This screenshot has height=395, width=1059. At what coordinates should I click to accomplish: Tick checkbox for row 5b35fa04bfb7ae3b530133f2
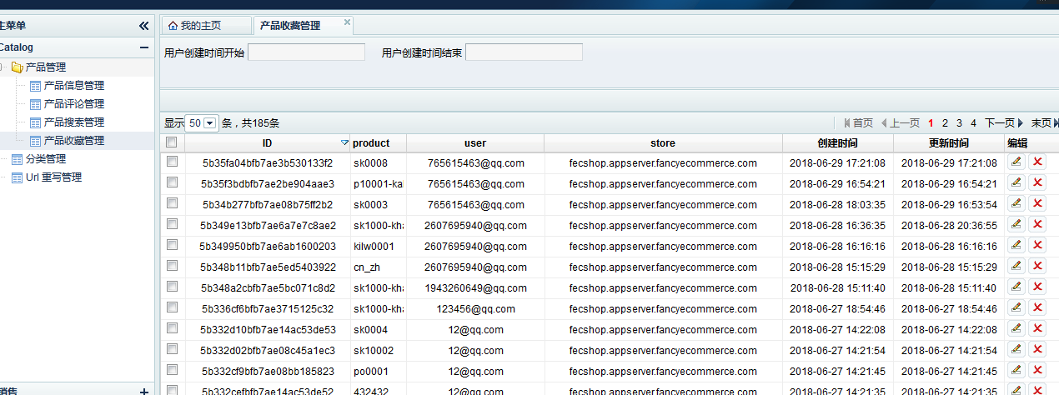click(172, 162)
